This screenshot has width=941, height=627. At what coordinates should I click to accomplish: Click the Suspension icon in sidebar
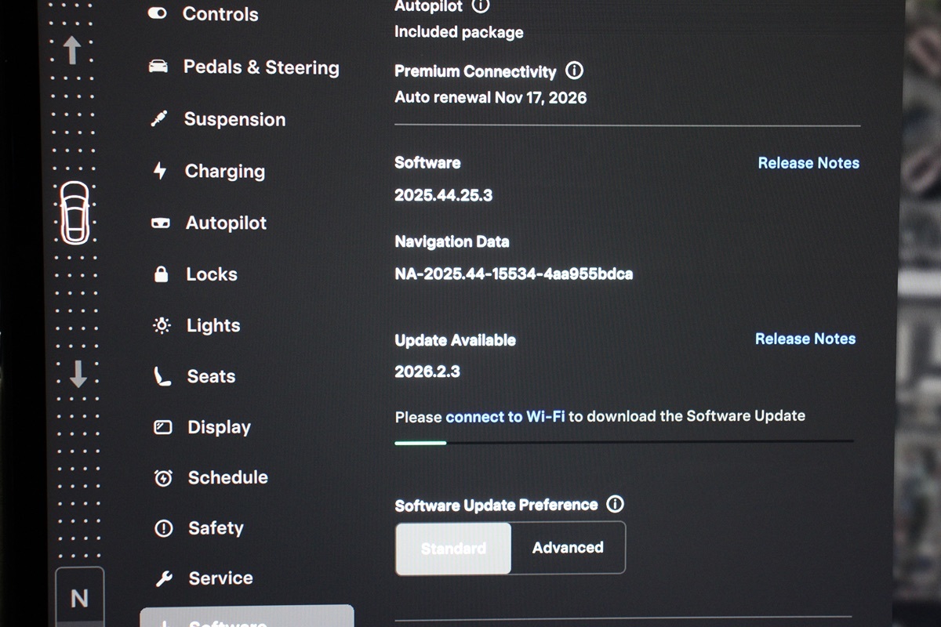click(x=160, y=120)
